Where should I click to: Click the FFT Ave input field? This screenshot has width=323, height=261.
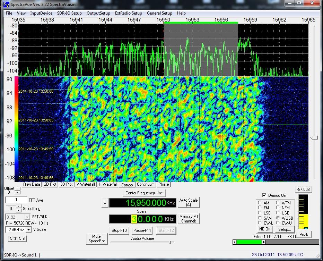16,200
